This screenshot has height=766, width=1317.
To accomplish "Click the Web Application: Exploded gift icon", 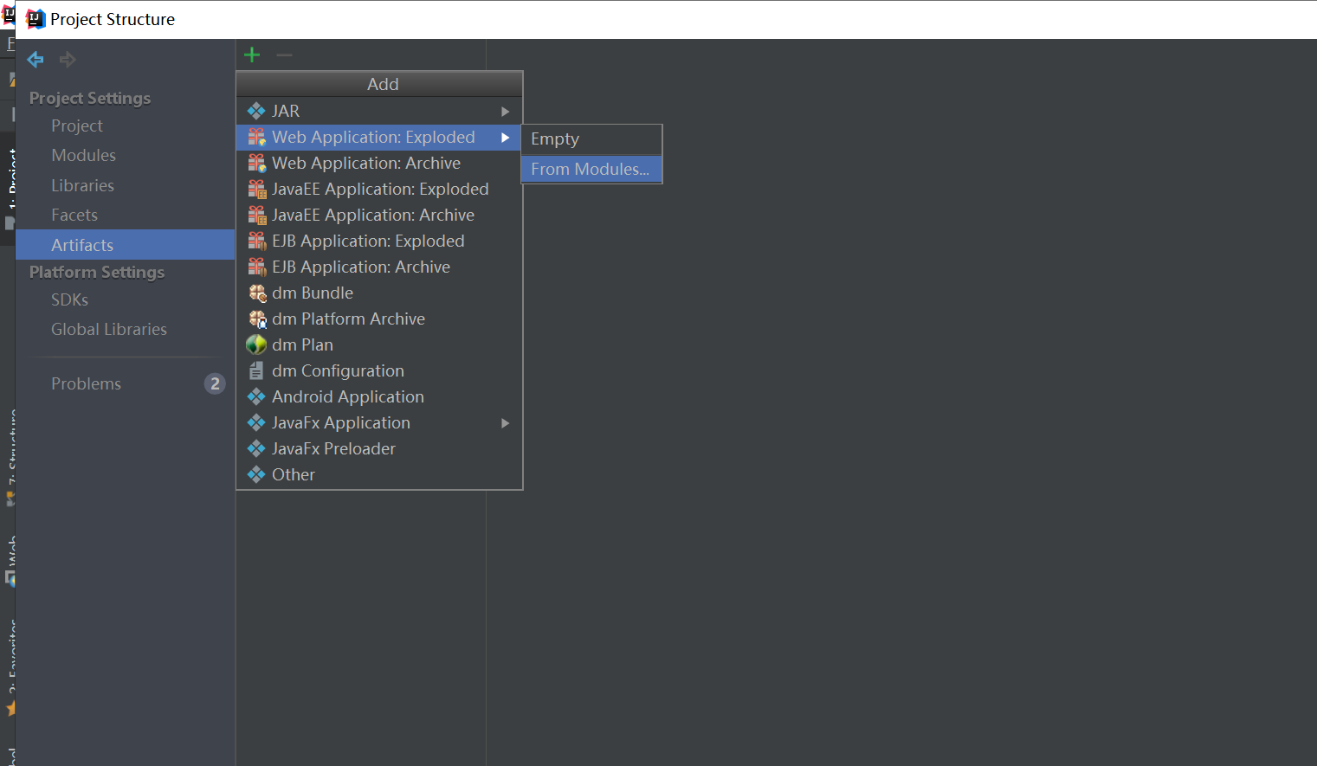I will [x=257, y=137].
